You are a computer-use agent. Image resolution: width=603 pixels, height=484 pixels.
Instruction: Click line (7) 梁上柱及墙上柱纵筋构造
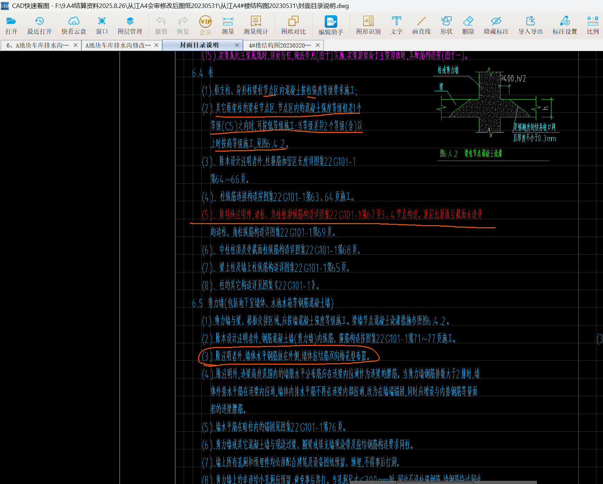coord(276,268)
